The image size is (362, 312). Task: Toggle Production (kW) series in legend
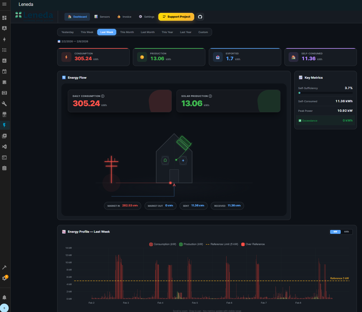tap(191, 244)
